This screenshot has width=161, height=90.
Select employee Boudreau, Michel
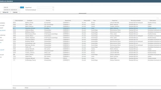click(x=30, y=41)
